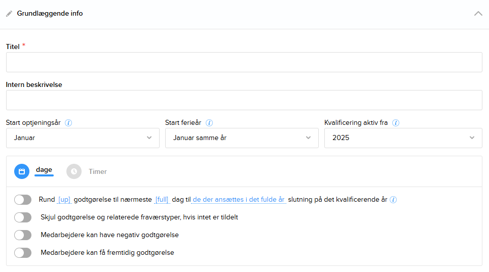
Task: Click the pencil icon beside Grundlæggende info
Action: pos(9,14)
